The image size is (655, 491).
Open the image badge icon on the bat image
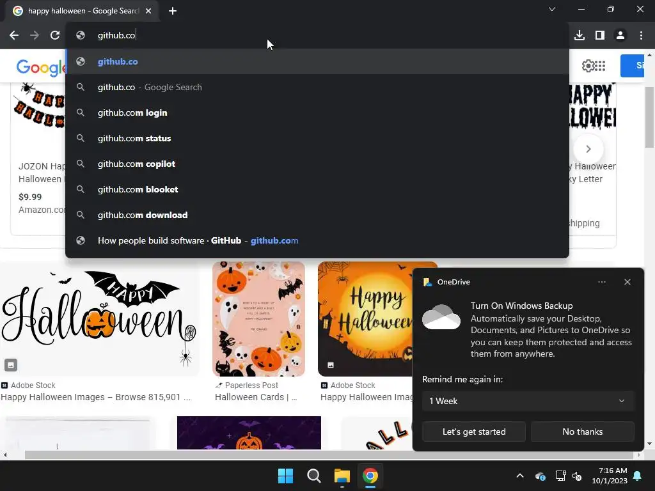11,365
